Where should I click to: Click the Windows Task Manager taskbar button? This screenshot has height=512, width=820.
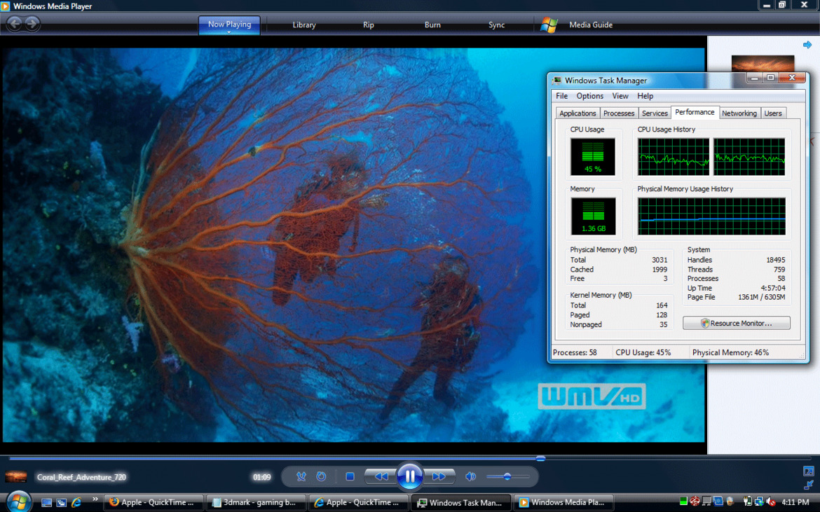[461, 503]
